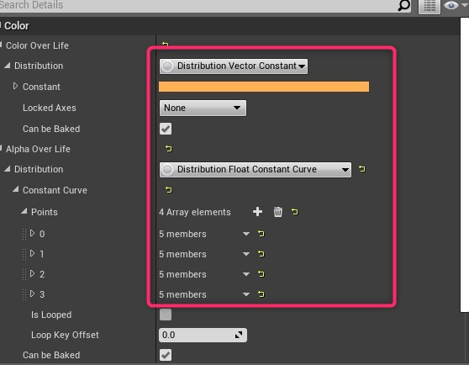The width and height of the screenshot is (469, 365).
Task: Delete all Points array elements with trash icon
Action: point(278,212)
